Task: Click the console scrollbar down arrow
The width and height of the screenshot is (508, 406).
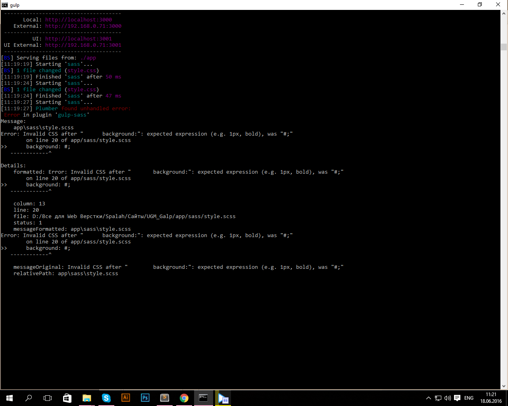Action: click(x=504, y=386)
